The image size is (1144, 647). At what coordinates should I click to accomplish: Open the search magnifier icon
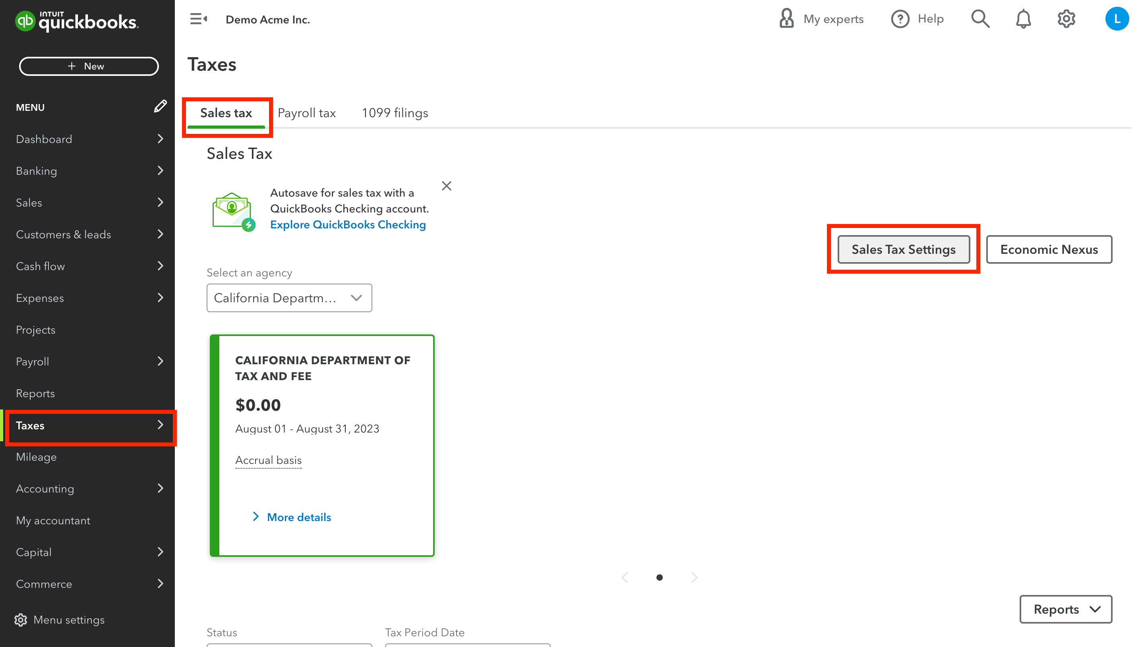tap(980, 19)
